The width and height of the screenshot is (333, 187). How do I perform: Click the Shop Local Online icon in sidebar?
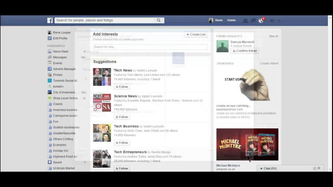(50, 98)
